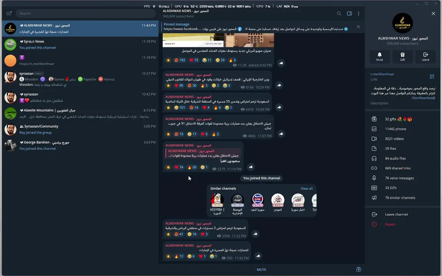The image size is (442, 276).
Task: Open the Syriastan/Community group chat
Action: 80,130
